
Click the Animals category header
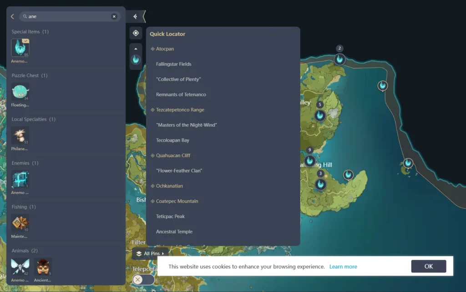coord(25,251)
